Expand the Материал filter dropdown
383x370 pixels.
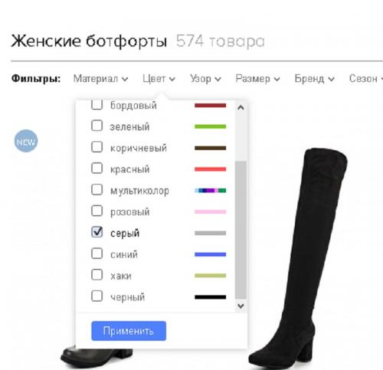[x=100, y=79]
